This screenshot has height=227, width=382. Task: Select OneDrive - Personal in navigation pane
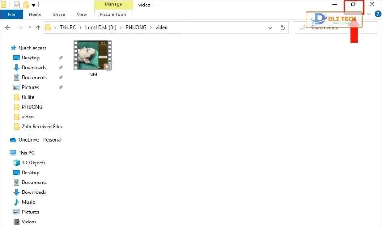[x=40, y=140]
